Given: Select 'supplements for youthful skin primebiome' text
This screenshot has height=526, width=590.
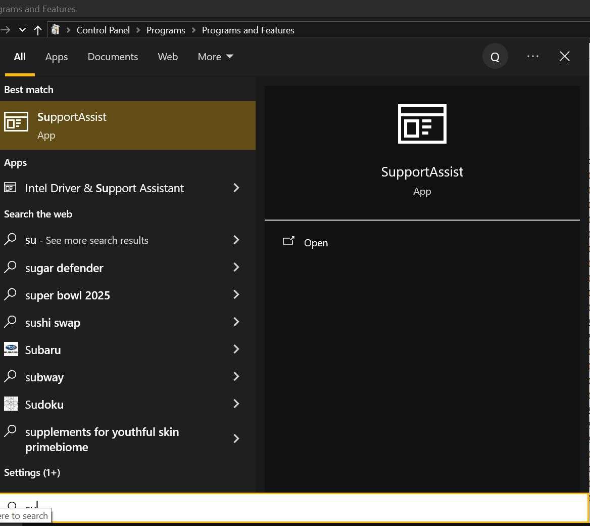Looking at the screenshot, I should 102,440.
